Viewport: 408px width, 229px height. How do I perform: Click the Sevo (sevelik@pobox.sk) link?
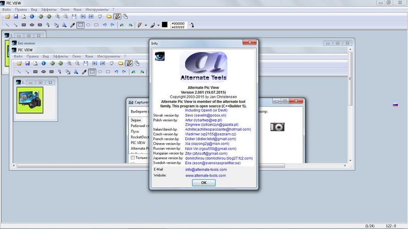coord(206,116)
